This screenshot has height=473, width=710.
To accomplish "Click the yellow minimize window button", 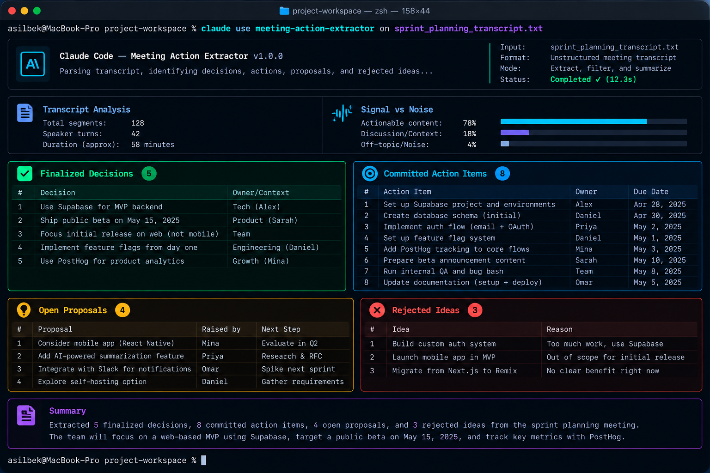I will coord(24,11).
